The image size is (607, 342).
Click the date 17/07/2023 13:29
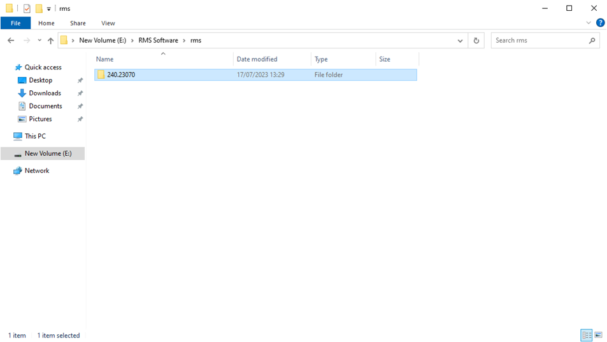261,74
